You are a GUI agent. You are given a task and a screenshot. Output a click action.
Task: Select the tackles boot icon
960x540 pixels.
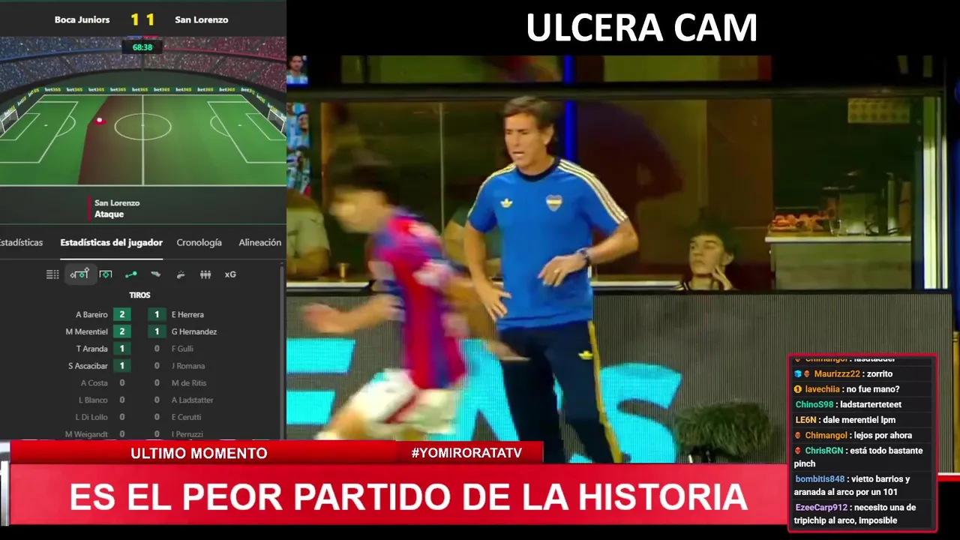tap(155, 274)
